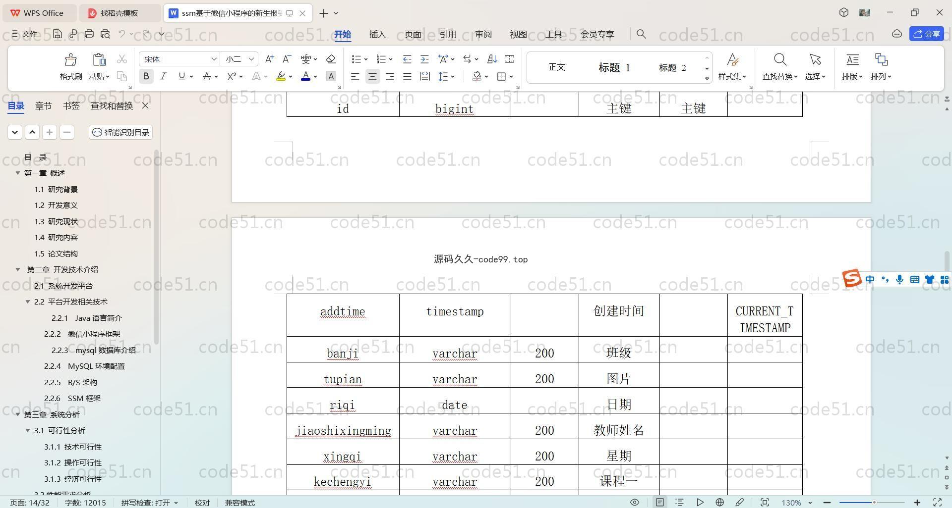Screen dimensions: 952x508
Task: Increase font size icon
Action: click(269, 59)
